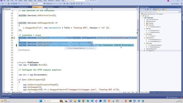This screenshot has width=183, height=103.
Task: Open the Analyze menu
Action: (40, 1)
